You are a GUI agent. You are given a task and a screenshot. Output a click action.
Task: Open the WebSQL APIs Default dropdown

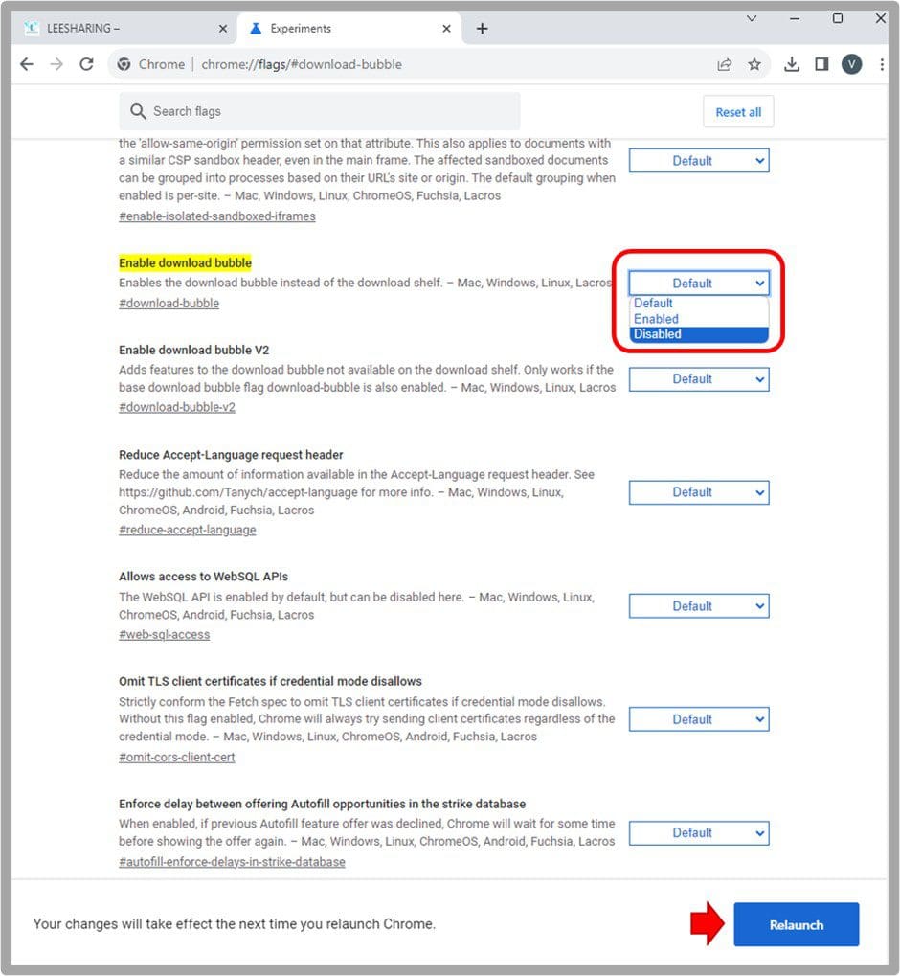coord(699,606)
